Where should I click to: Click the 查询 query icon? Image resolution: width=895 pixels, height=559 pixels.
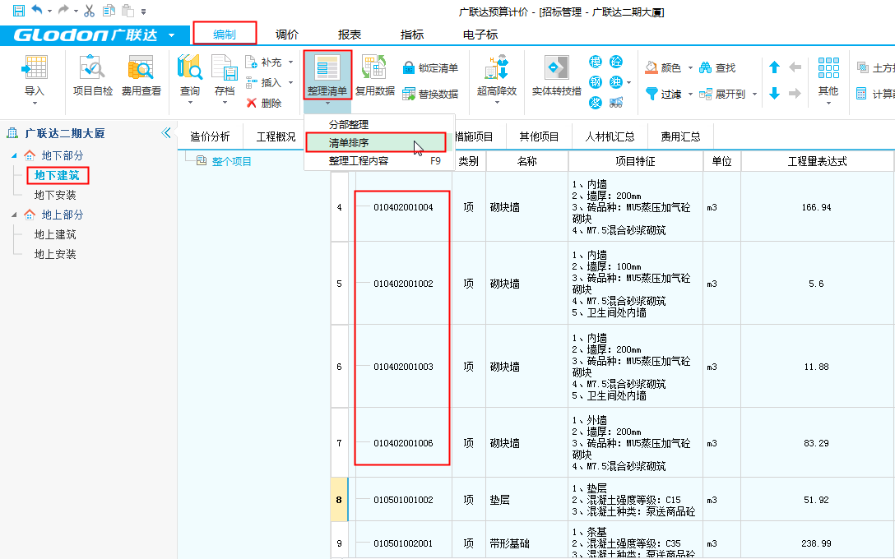(x=190, y=69)
